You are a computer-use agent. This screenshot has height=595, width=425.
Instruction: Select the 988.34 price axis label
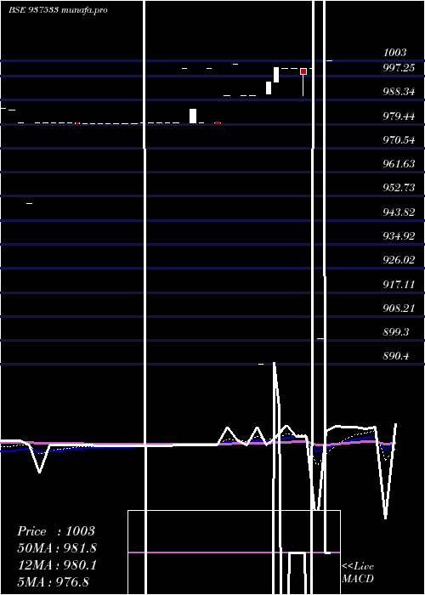click(x=399, y=92)
